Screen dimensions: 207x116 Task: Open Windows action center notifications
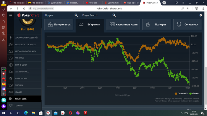point(202,113)
